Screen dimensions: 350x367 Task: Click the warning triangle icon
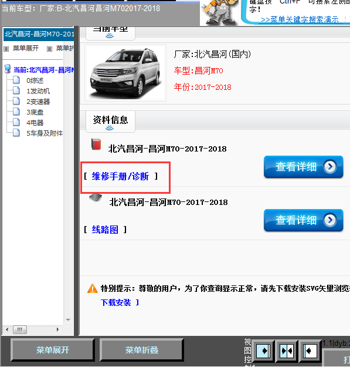tap(92, 288)
